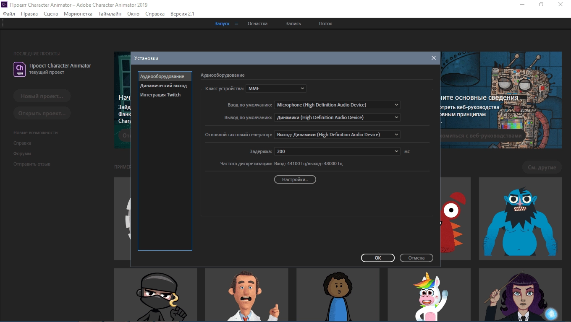The height and width of the screenshot is (322, 571).
Task: Open the Сцена menu
Action: coord(51,14)
